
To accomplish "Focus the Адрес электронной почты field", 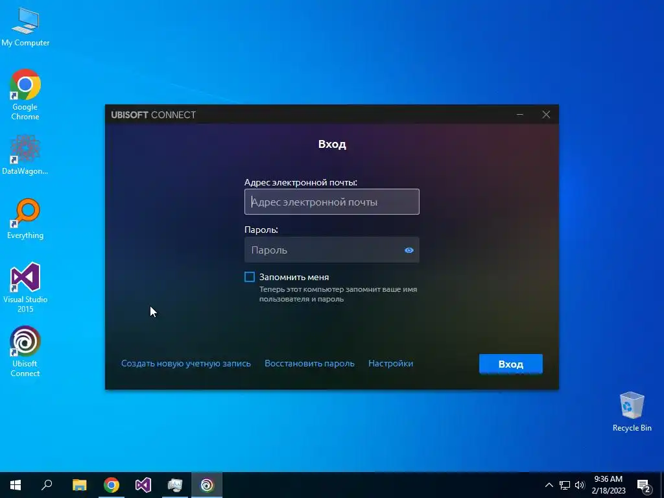I will click(331, 202).
